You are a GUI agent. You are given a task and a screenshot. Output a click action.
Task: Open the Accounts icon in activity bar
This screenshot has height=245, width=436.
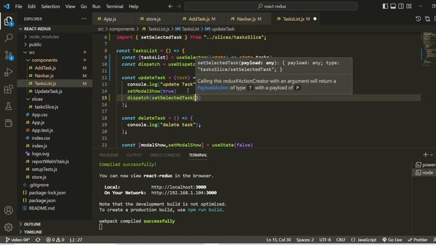click(x=8, y=210)
